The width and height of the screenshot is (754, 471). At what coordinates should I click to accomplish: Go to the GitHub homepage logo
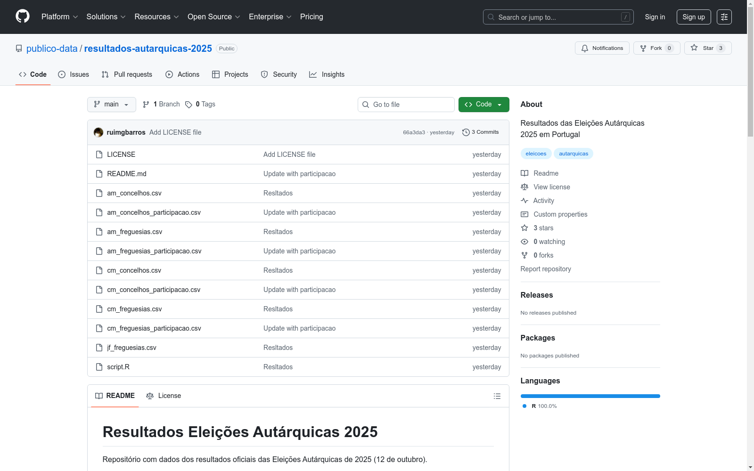[23, 16]
